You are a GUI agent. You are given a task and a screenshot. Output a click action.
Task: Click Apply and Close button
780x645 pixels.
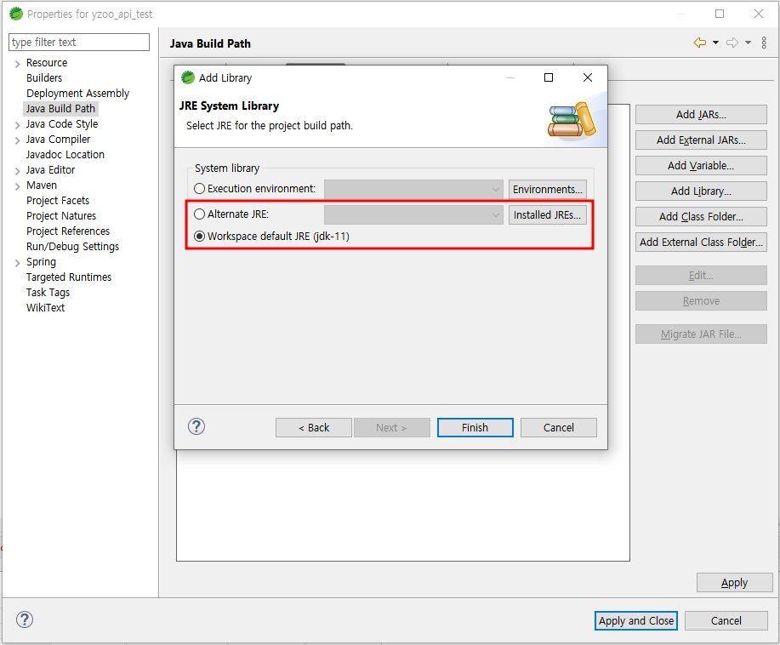coord(635,620)
